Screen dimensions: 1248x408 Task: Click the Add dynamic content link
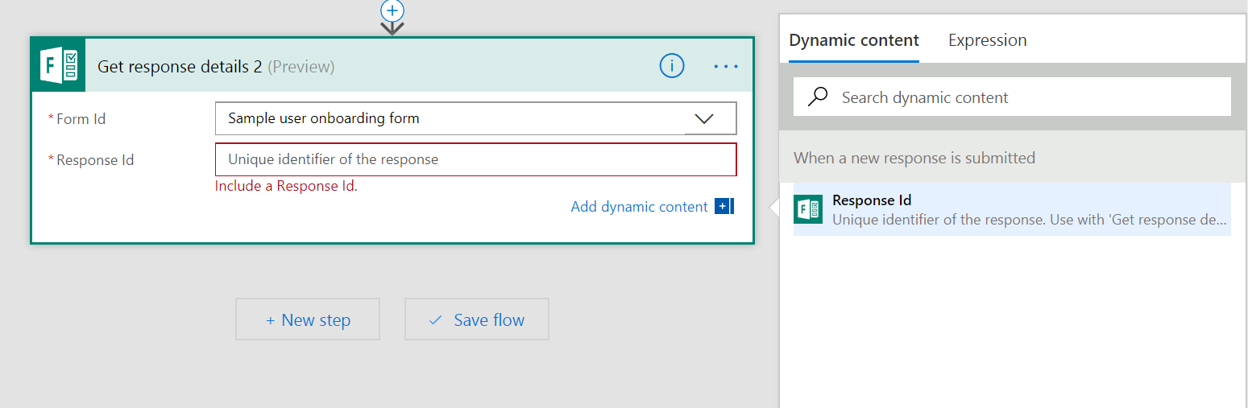pyautogui.click(x=639, y=207)
